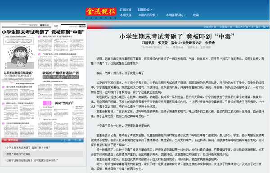This screenshot has width=270, height=173.
Task: Select the page thumbnail headline 小学生期末考试考砸了
Action: click(43, 32)
